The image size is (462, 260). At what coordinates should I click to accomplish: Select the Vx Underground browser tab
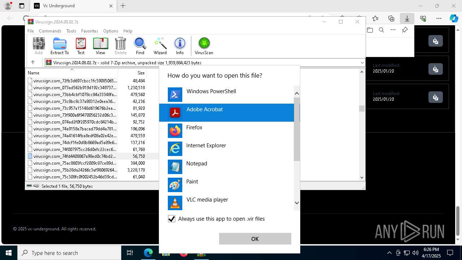click(x=73, y=6)
